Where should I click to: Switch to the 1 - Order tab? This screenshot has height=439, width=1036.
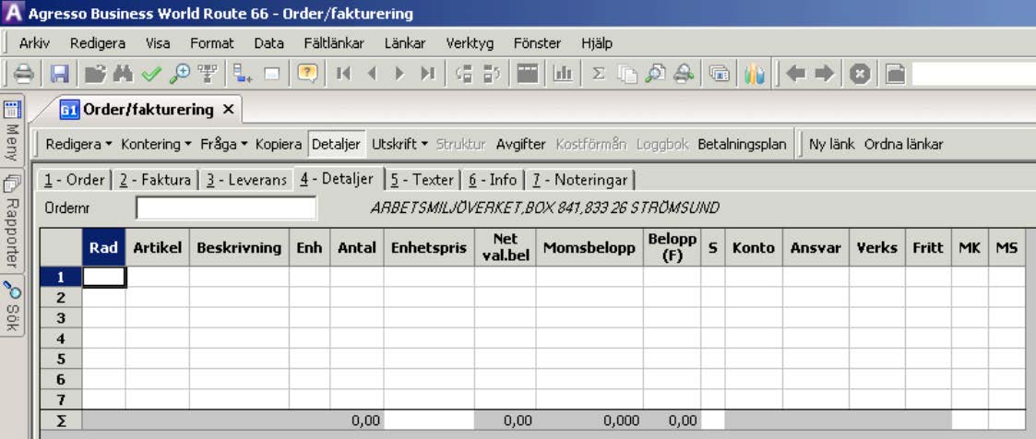(x=74, y=180)
